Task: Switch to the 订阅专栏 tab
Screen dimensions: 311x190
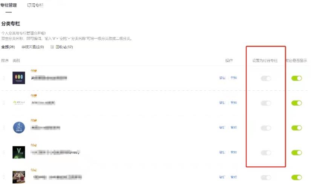Action: click(35, 6)
